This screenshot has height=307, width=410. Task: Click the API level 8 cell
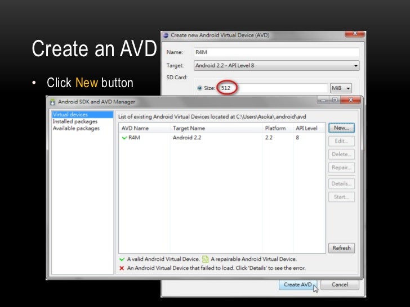tap(297, 138)
